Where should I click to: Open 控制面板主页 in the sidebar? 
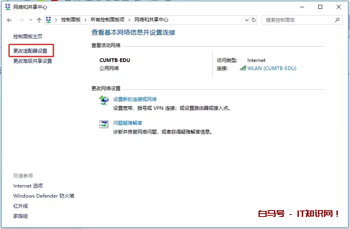tap(28, 36)
